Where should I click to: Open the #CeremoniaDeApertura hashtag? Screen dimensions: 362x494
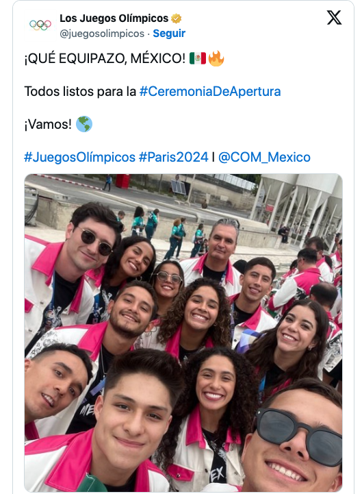click(210, 92)
